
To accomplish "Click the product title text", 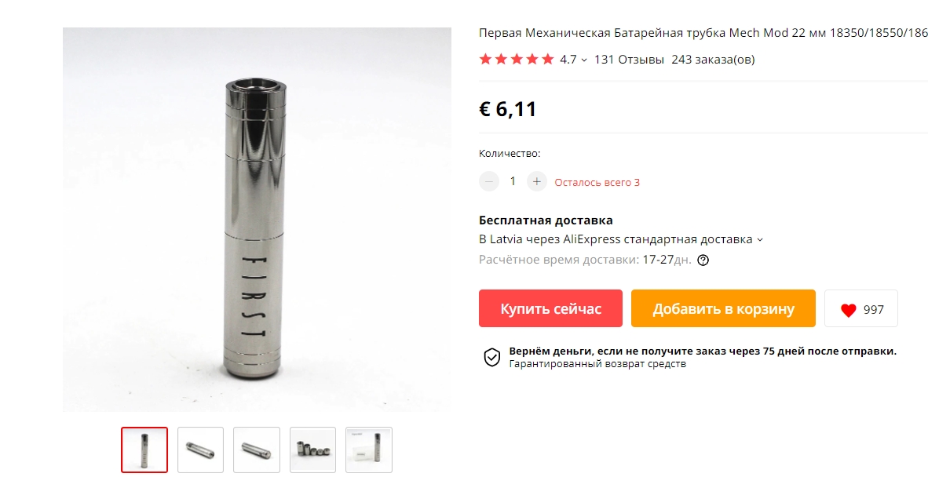I will [x=703, y=33].
